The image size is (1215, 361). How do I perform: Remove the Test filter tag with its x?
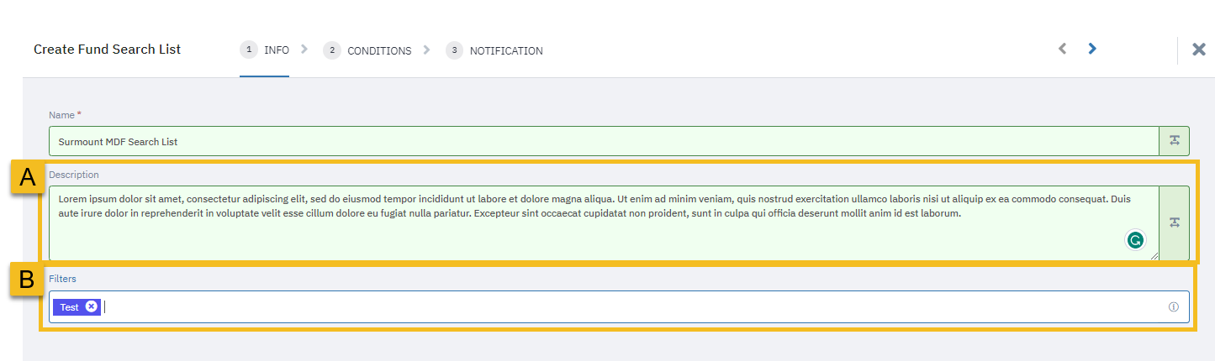(91, 307)
